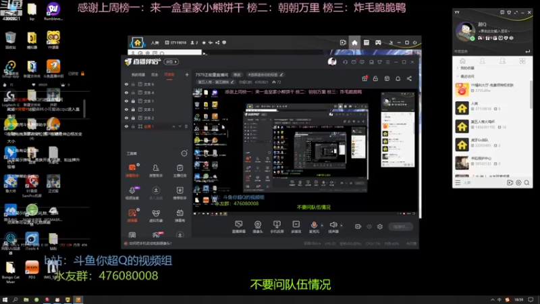The width and height of the screenshot is (540, 304).
Task: Open stream settings gear icon
Action: 380,226
